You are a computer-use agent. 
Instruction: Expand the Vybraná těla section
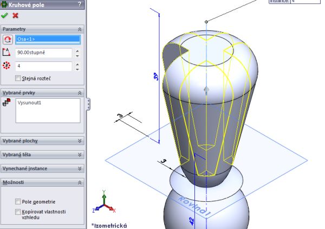80,155
